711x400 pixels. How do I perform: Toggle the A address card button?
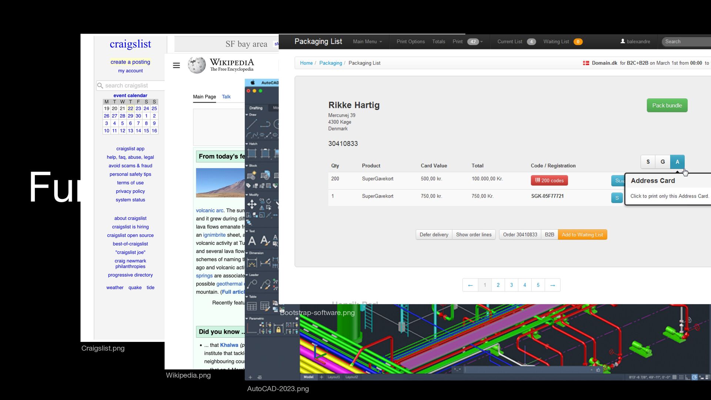point(677,162)
